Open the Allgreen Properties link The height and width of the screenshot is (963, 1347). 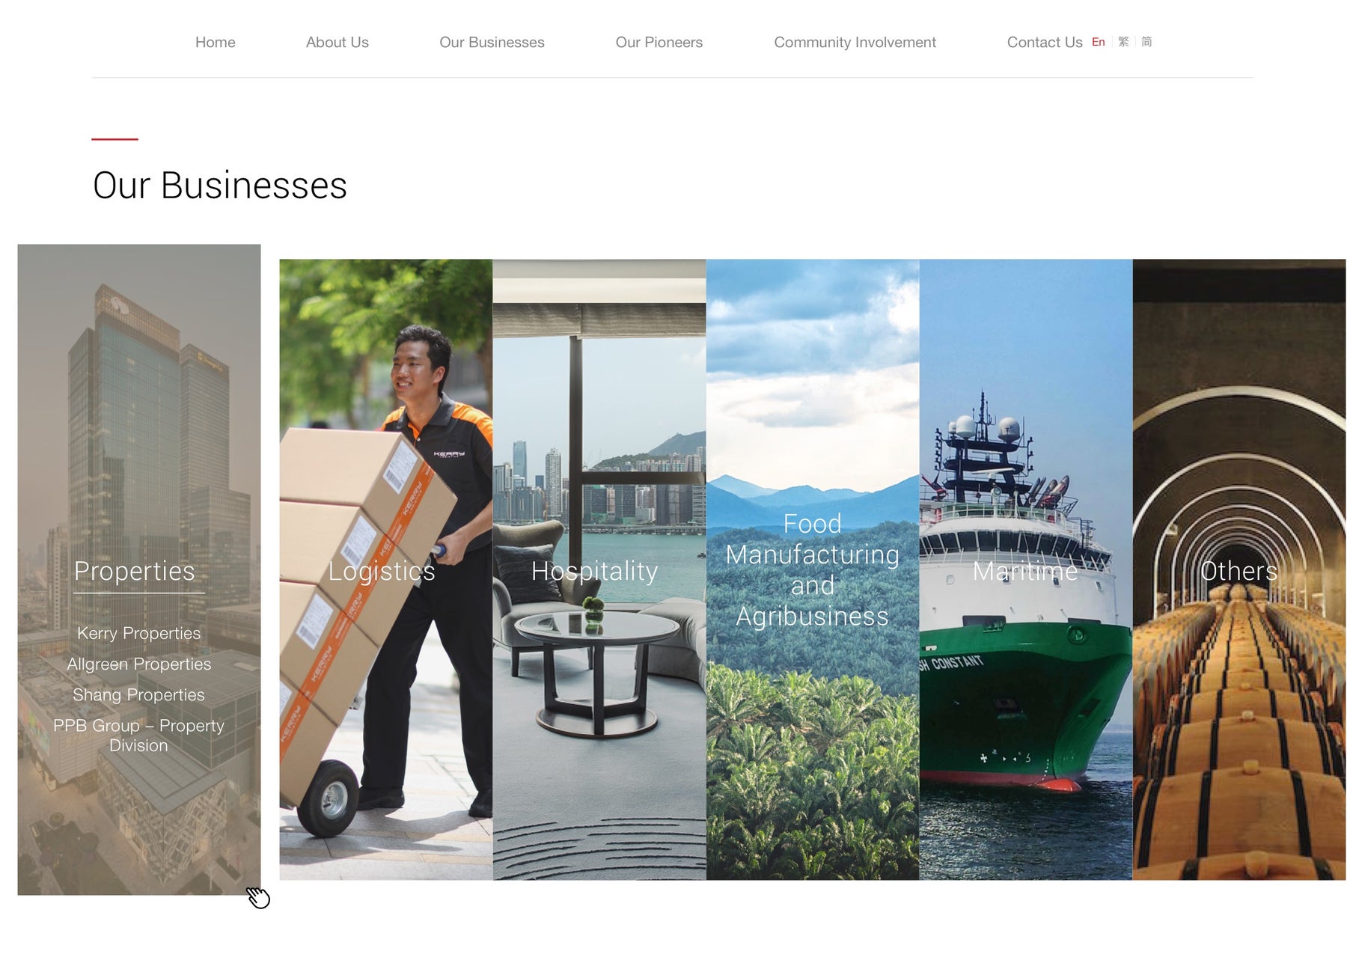(x=138, y=664)
